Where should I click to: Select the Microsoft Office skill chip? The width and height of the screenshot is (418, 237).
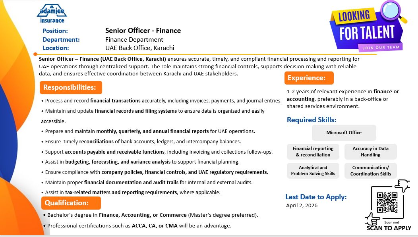point(344,133)
